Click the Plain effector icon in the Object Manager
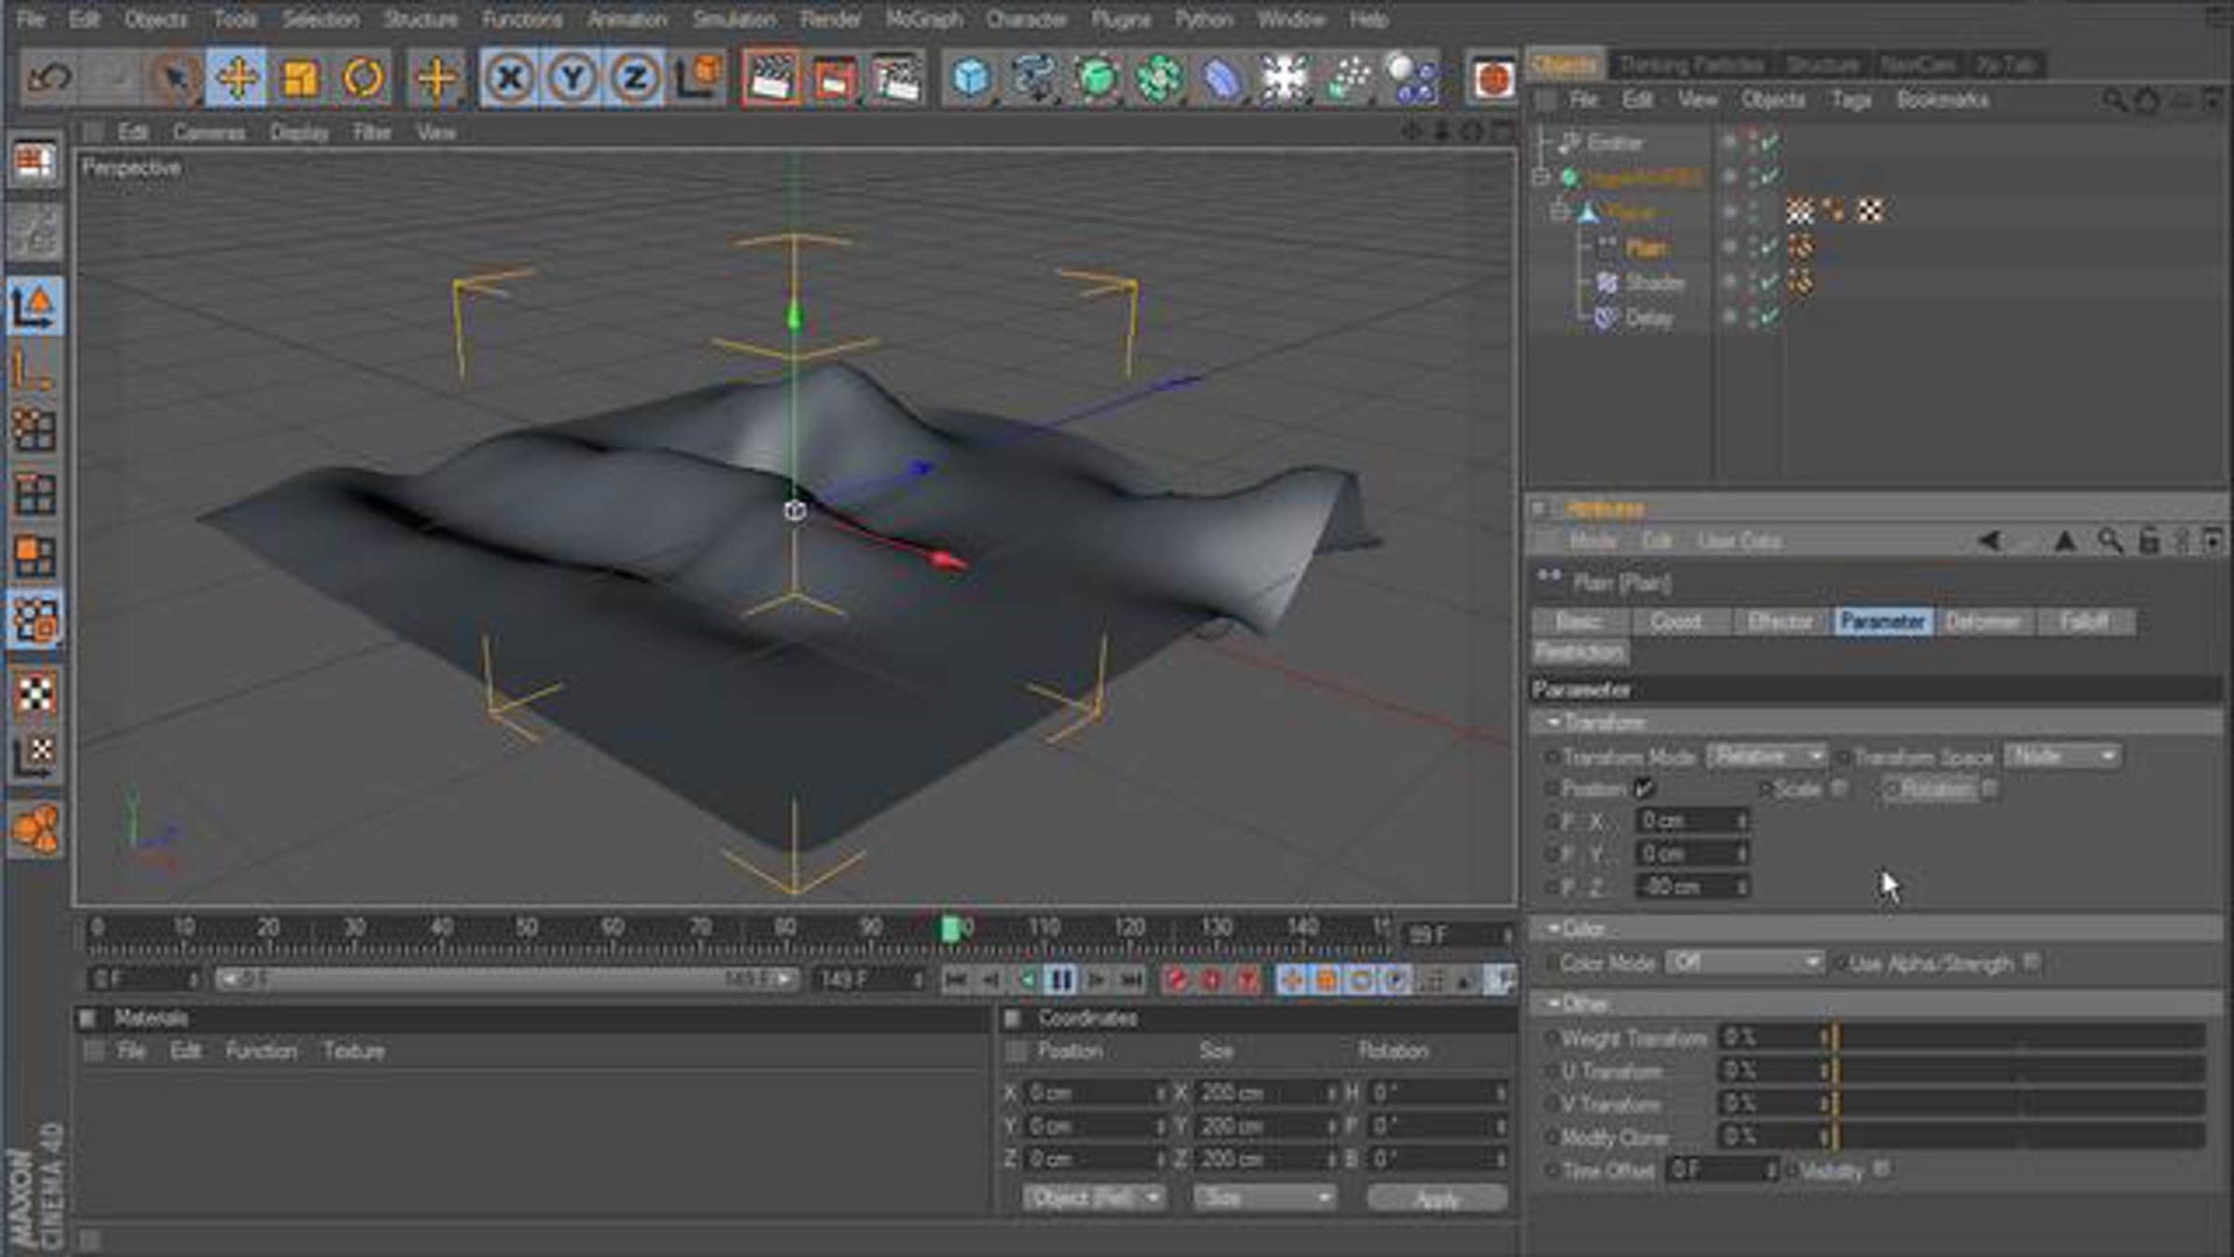Screen dimensions: 2234x1257 [1609, 247]
